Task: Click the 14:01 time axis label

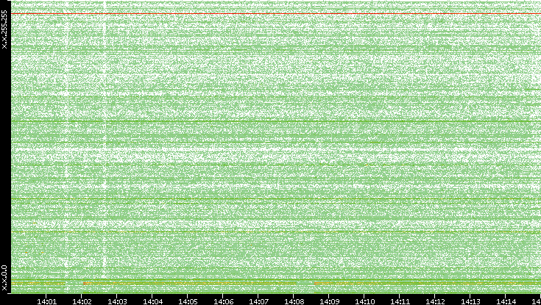Action: pyautogui.click(x=46, y=302)
